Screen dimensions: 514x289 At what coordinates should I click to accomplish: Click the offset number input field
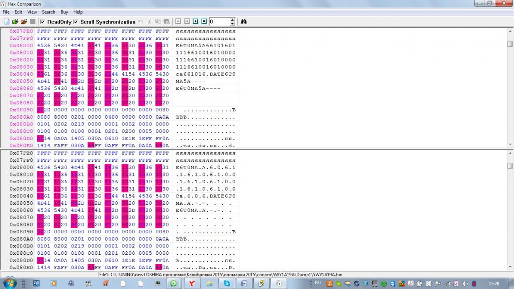point(219,21)
